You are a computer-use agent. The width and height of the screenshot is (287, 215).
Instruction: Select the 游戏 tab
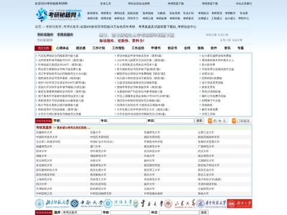coord(200,48)
